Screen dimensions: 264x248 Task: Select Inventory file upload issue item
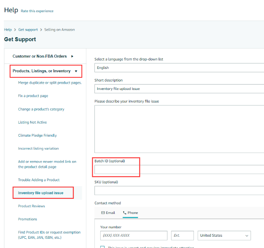[41, 193]
